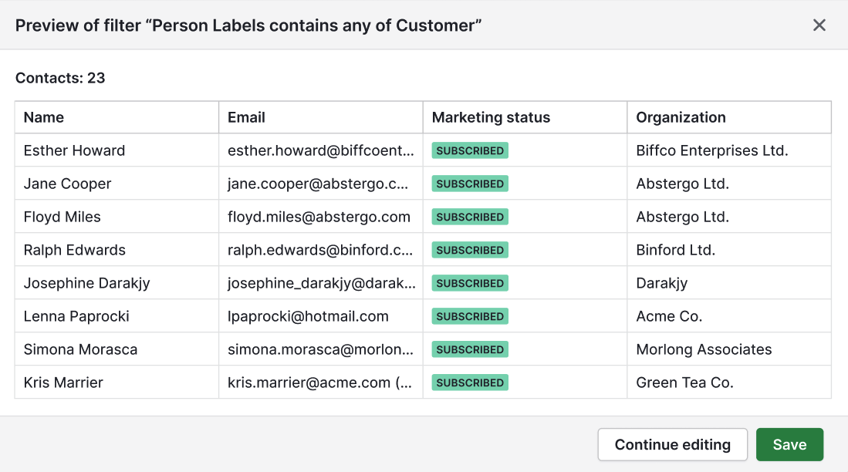Click floyd.miles@abstergo.com email

[319, 217]
